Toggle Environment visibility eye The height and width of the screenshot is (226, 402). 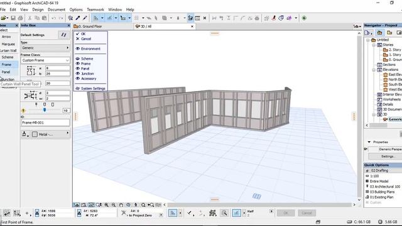(x=78, y=49)
